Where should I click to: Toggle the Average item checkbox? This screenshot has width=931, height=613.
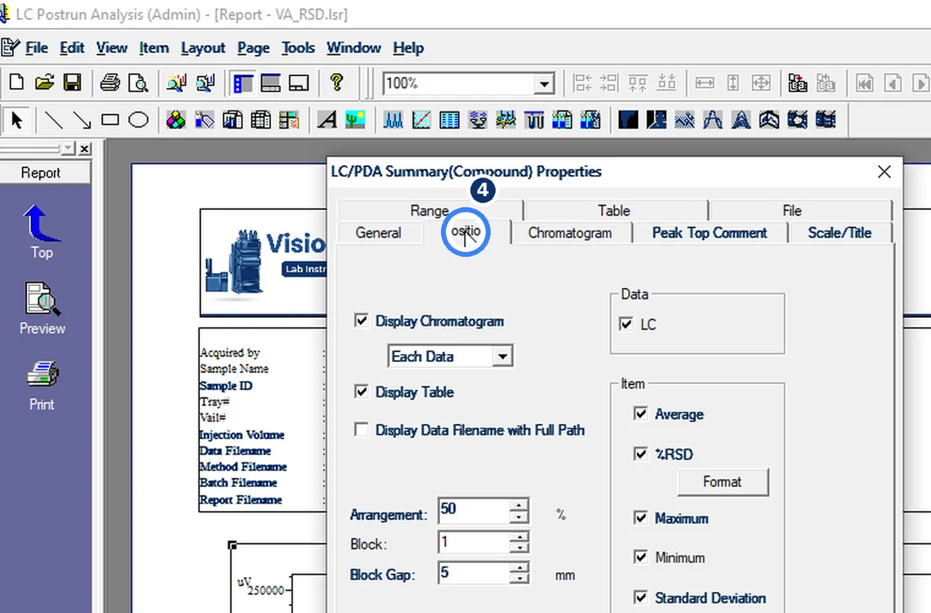pos(640,414)
